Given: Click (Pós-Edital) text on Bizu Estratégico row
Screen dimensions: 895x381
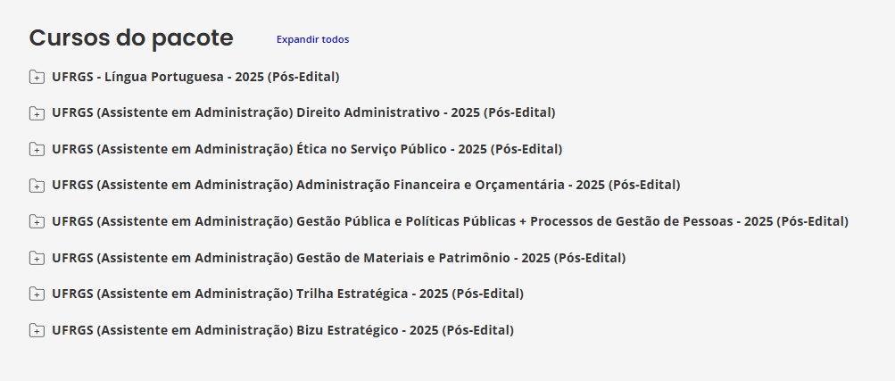Looking at the screenshot, I should 477,330.
